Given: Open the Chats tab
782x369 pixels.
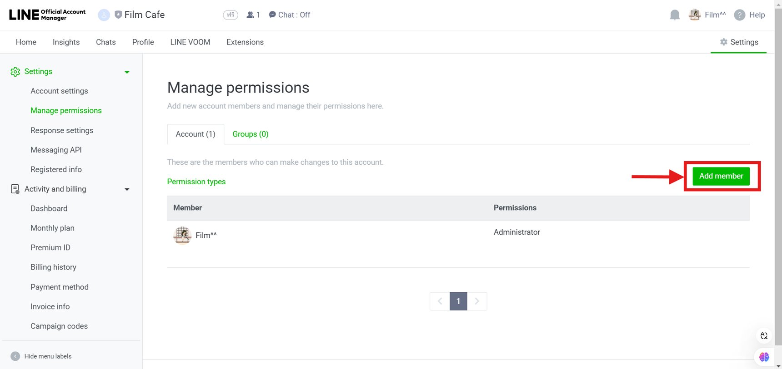Looking at the screenshot, I should [106, 42].
